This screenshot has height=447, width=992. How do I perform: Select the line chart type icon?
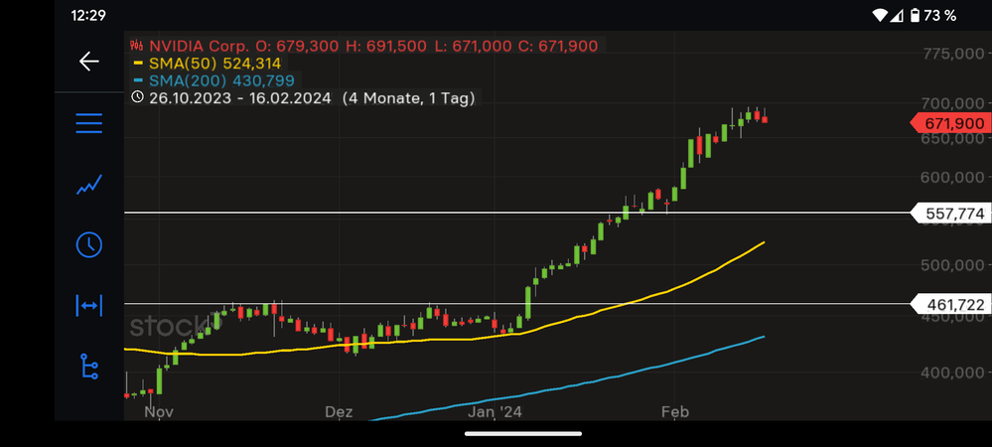89,184
